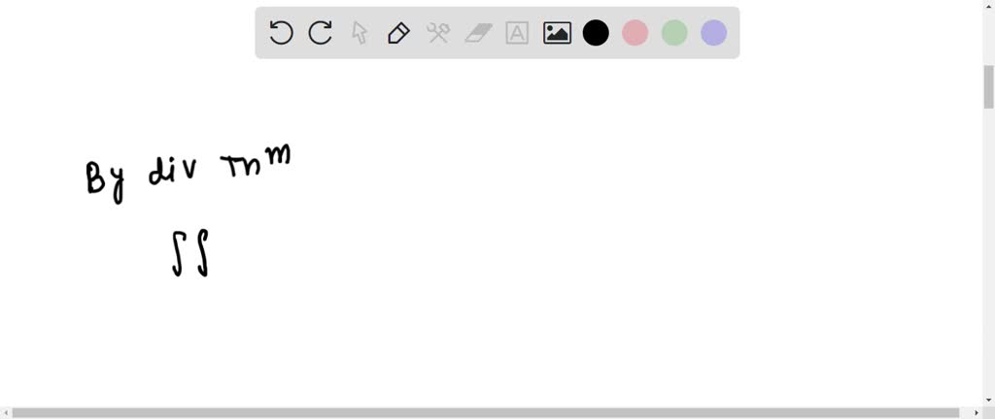The height and width of the screenshot is (419, 995).
Task: Click the vertical scrollbar down arrow
Action: click(x=988, y=401)
